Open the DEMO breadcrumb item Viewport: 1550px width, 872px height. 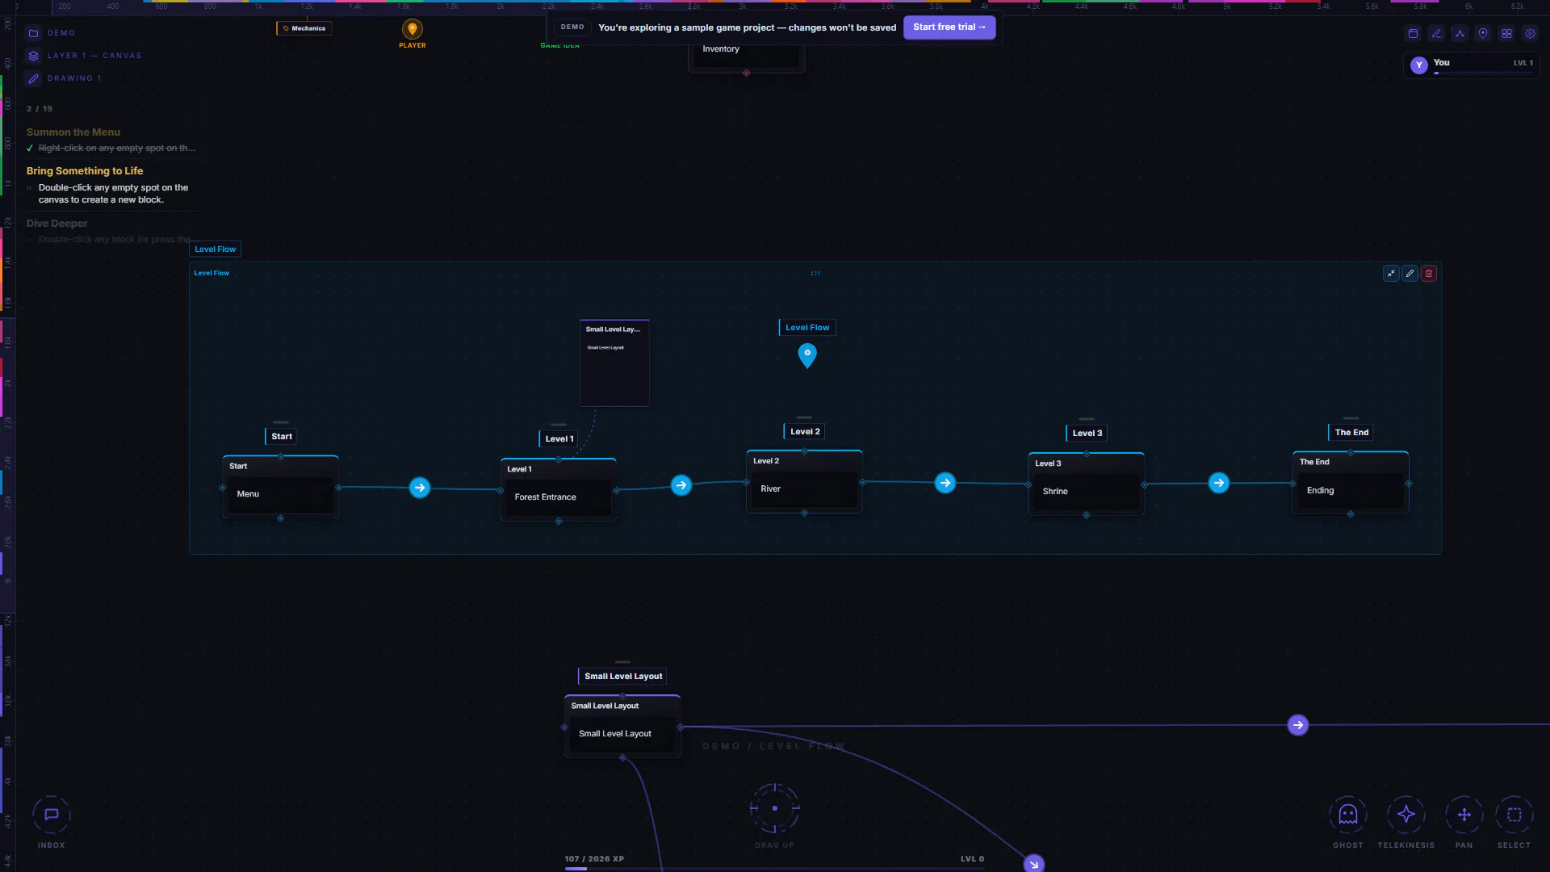pyautogui.click(x=61, y=33)
